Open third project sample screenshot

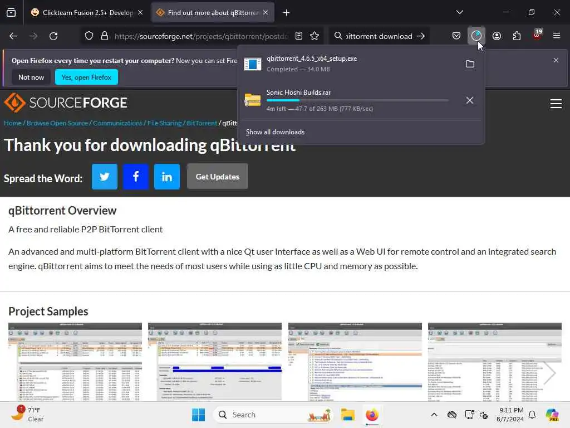355,362
